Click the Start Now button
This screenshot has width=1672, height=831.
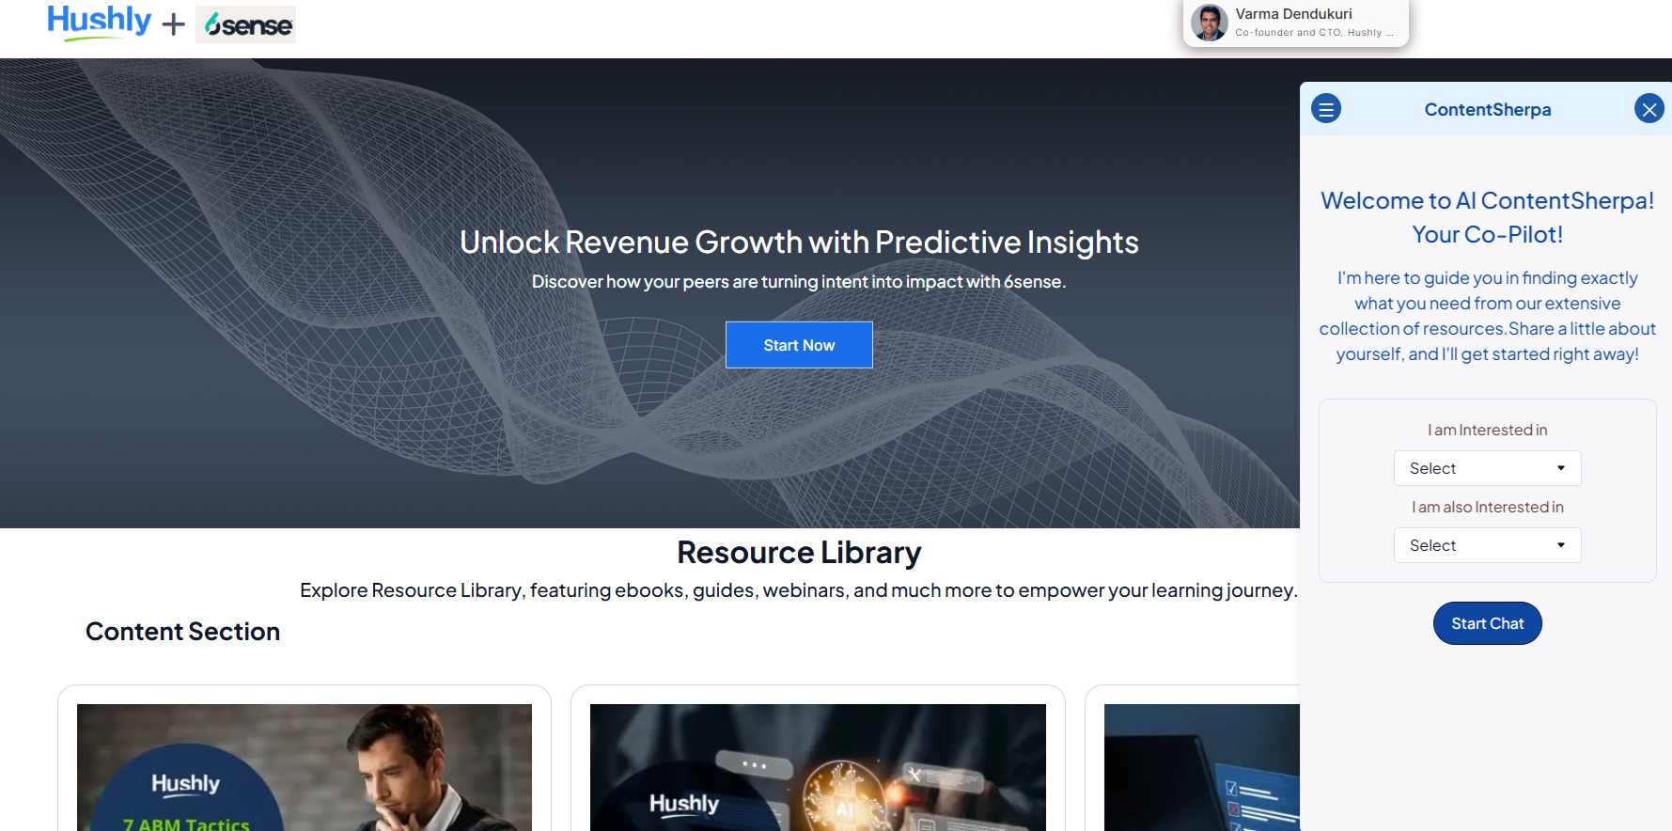(x=799, y=345)
